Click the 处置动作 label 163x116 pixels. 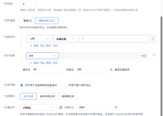(10, 107)
